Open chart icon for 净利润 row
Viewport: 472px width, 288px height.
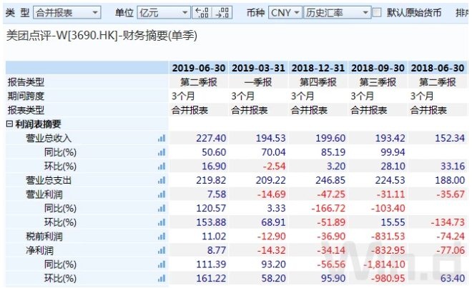[x=162, y=250]
